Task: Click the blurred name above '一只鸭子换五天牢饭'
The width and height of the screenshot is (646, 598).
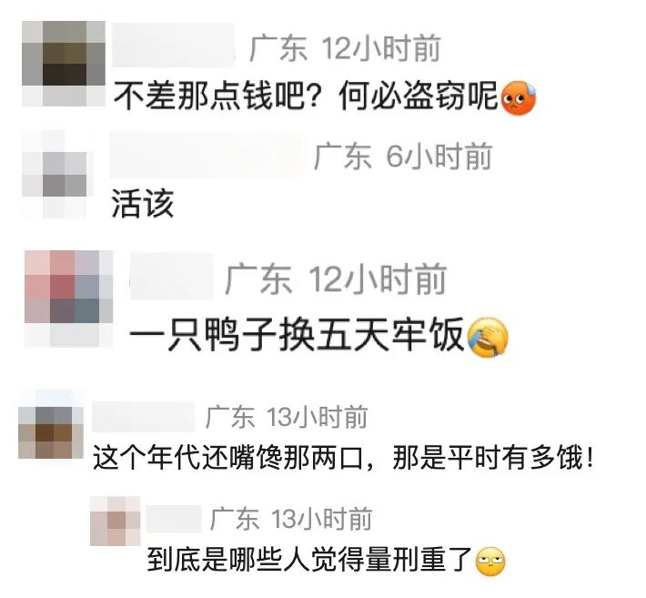Action: [x=172, y=277]
